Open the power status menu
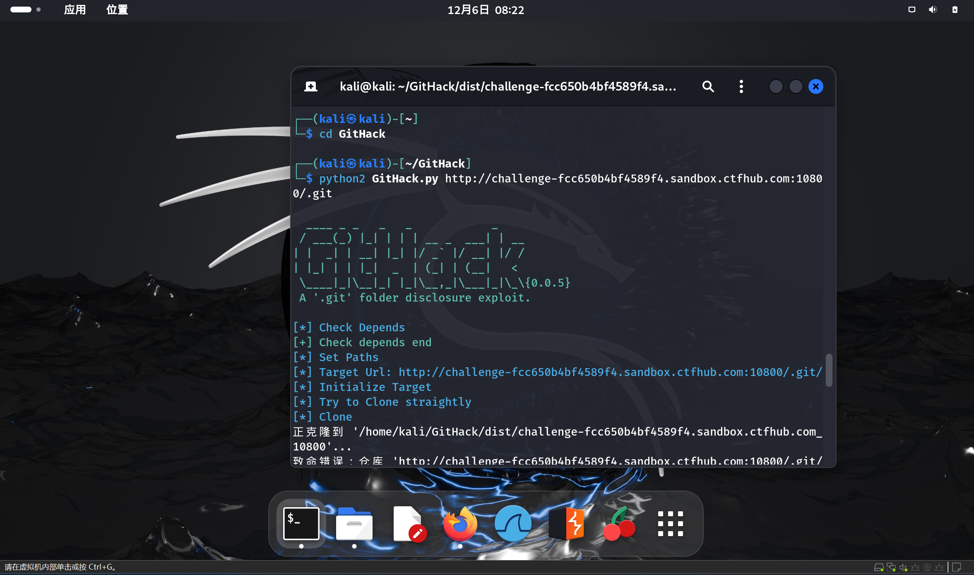This screenshot has width=974, height=575. coord(955,10)
